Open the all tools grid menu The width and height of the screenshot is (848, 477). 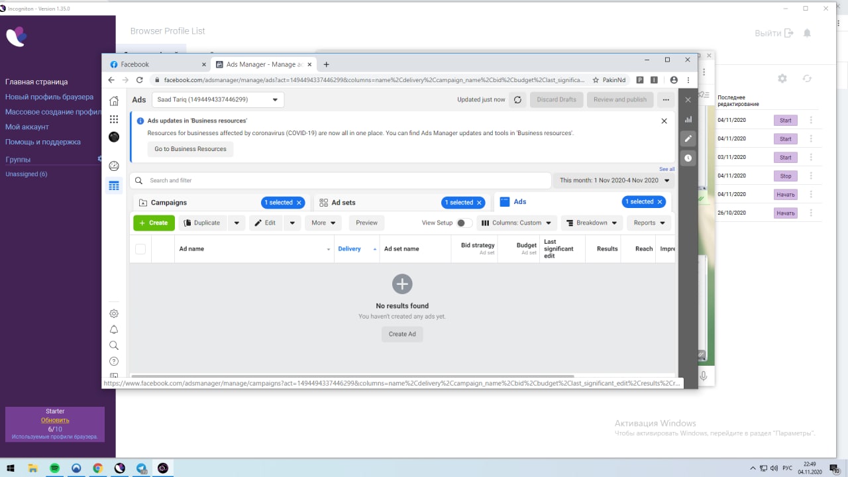click(114, 119)
